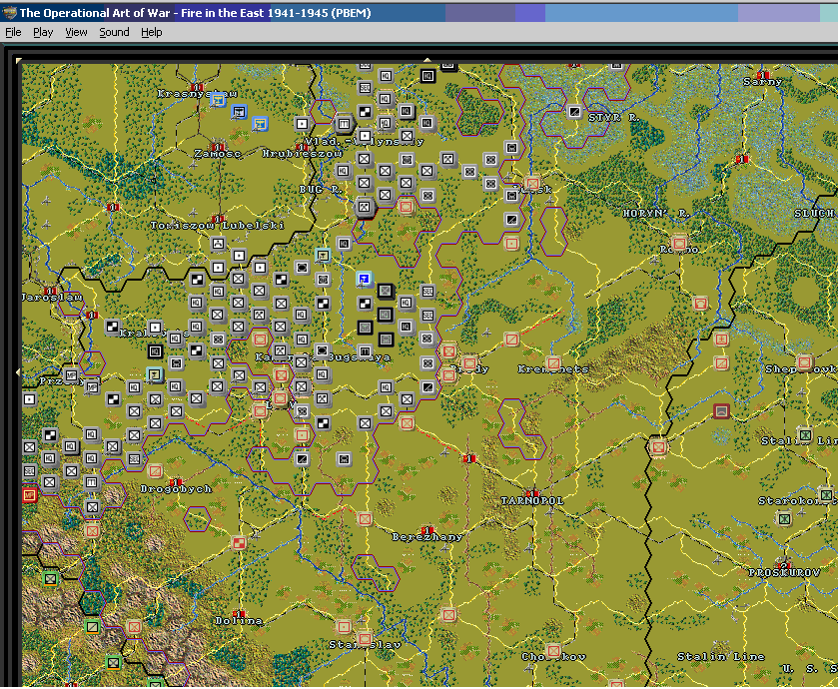Image resolution: width=840 pixels, height=689 pixels.
Task: Click the SLUCH river label at right edge
Action: tap(815, 214)
